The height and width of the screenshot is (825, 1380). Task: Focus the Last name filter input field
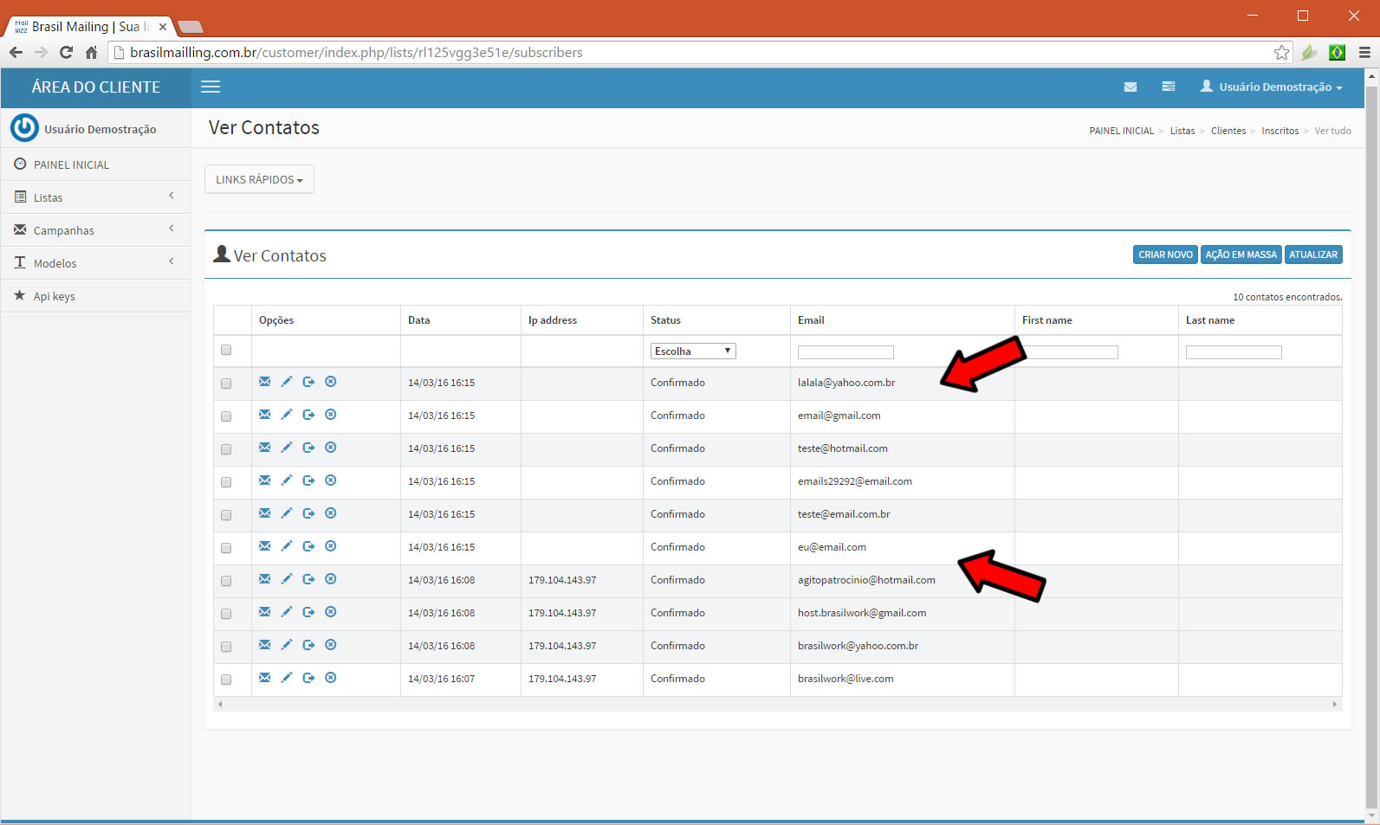(x=1234, y=352)
